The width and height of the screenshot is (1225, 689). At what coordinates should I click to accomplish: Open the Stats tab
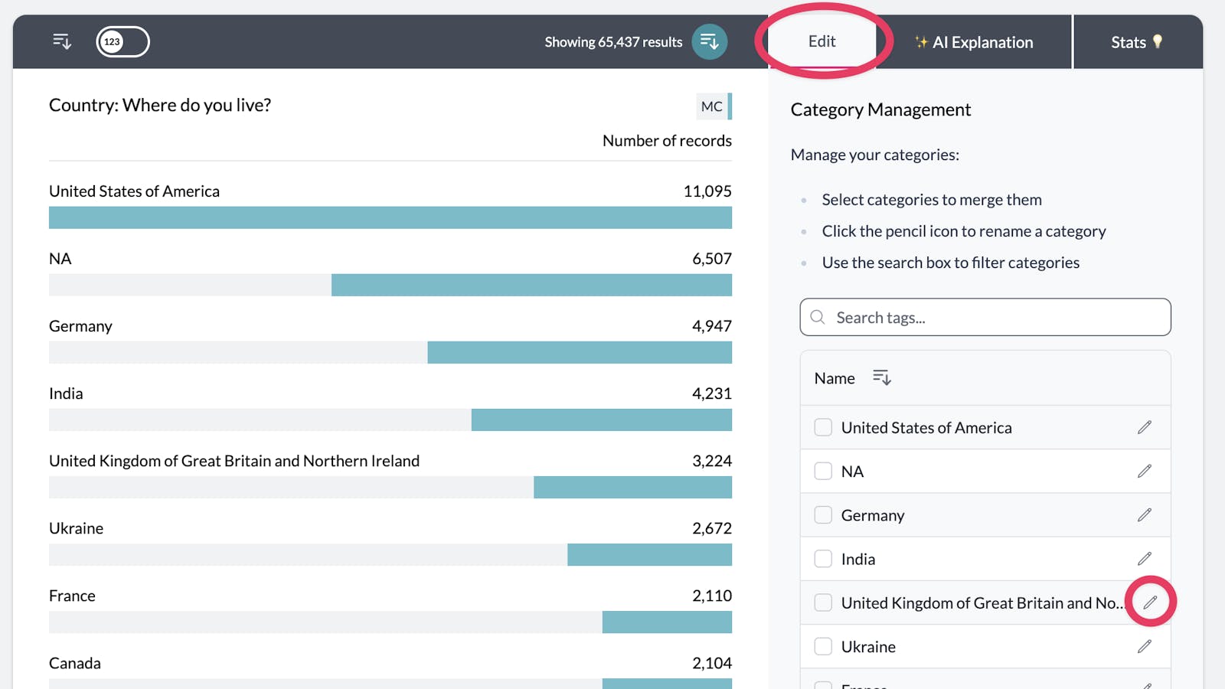click(x=1137, y=42)
